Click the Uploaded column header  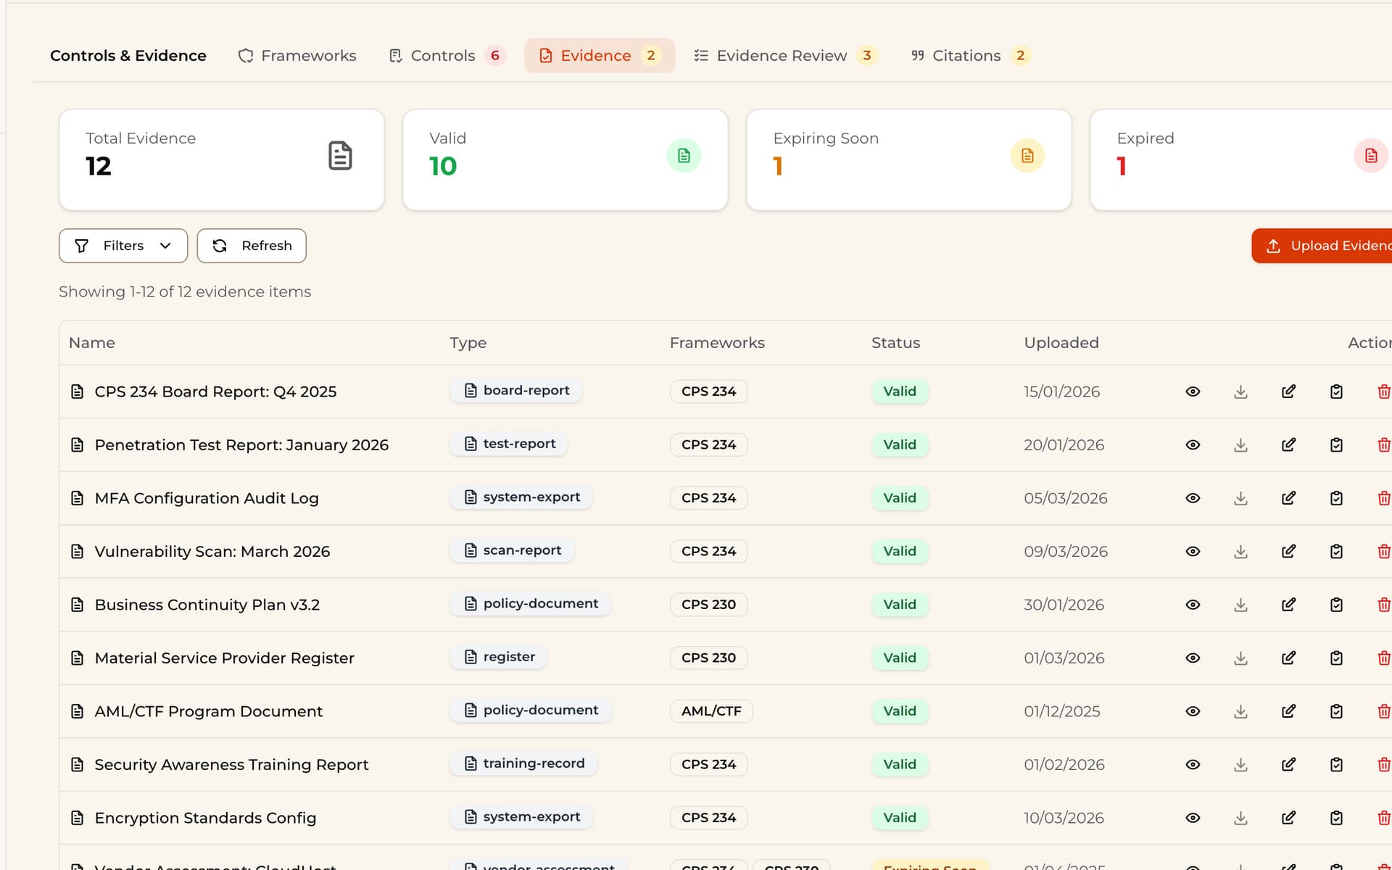coord(1061,343)
